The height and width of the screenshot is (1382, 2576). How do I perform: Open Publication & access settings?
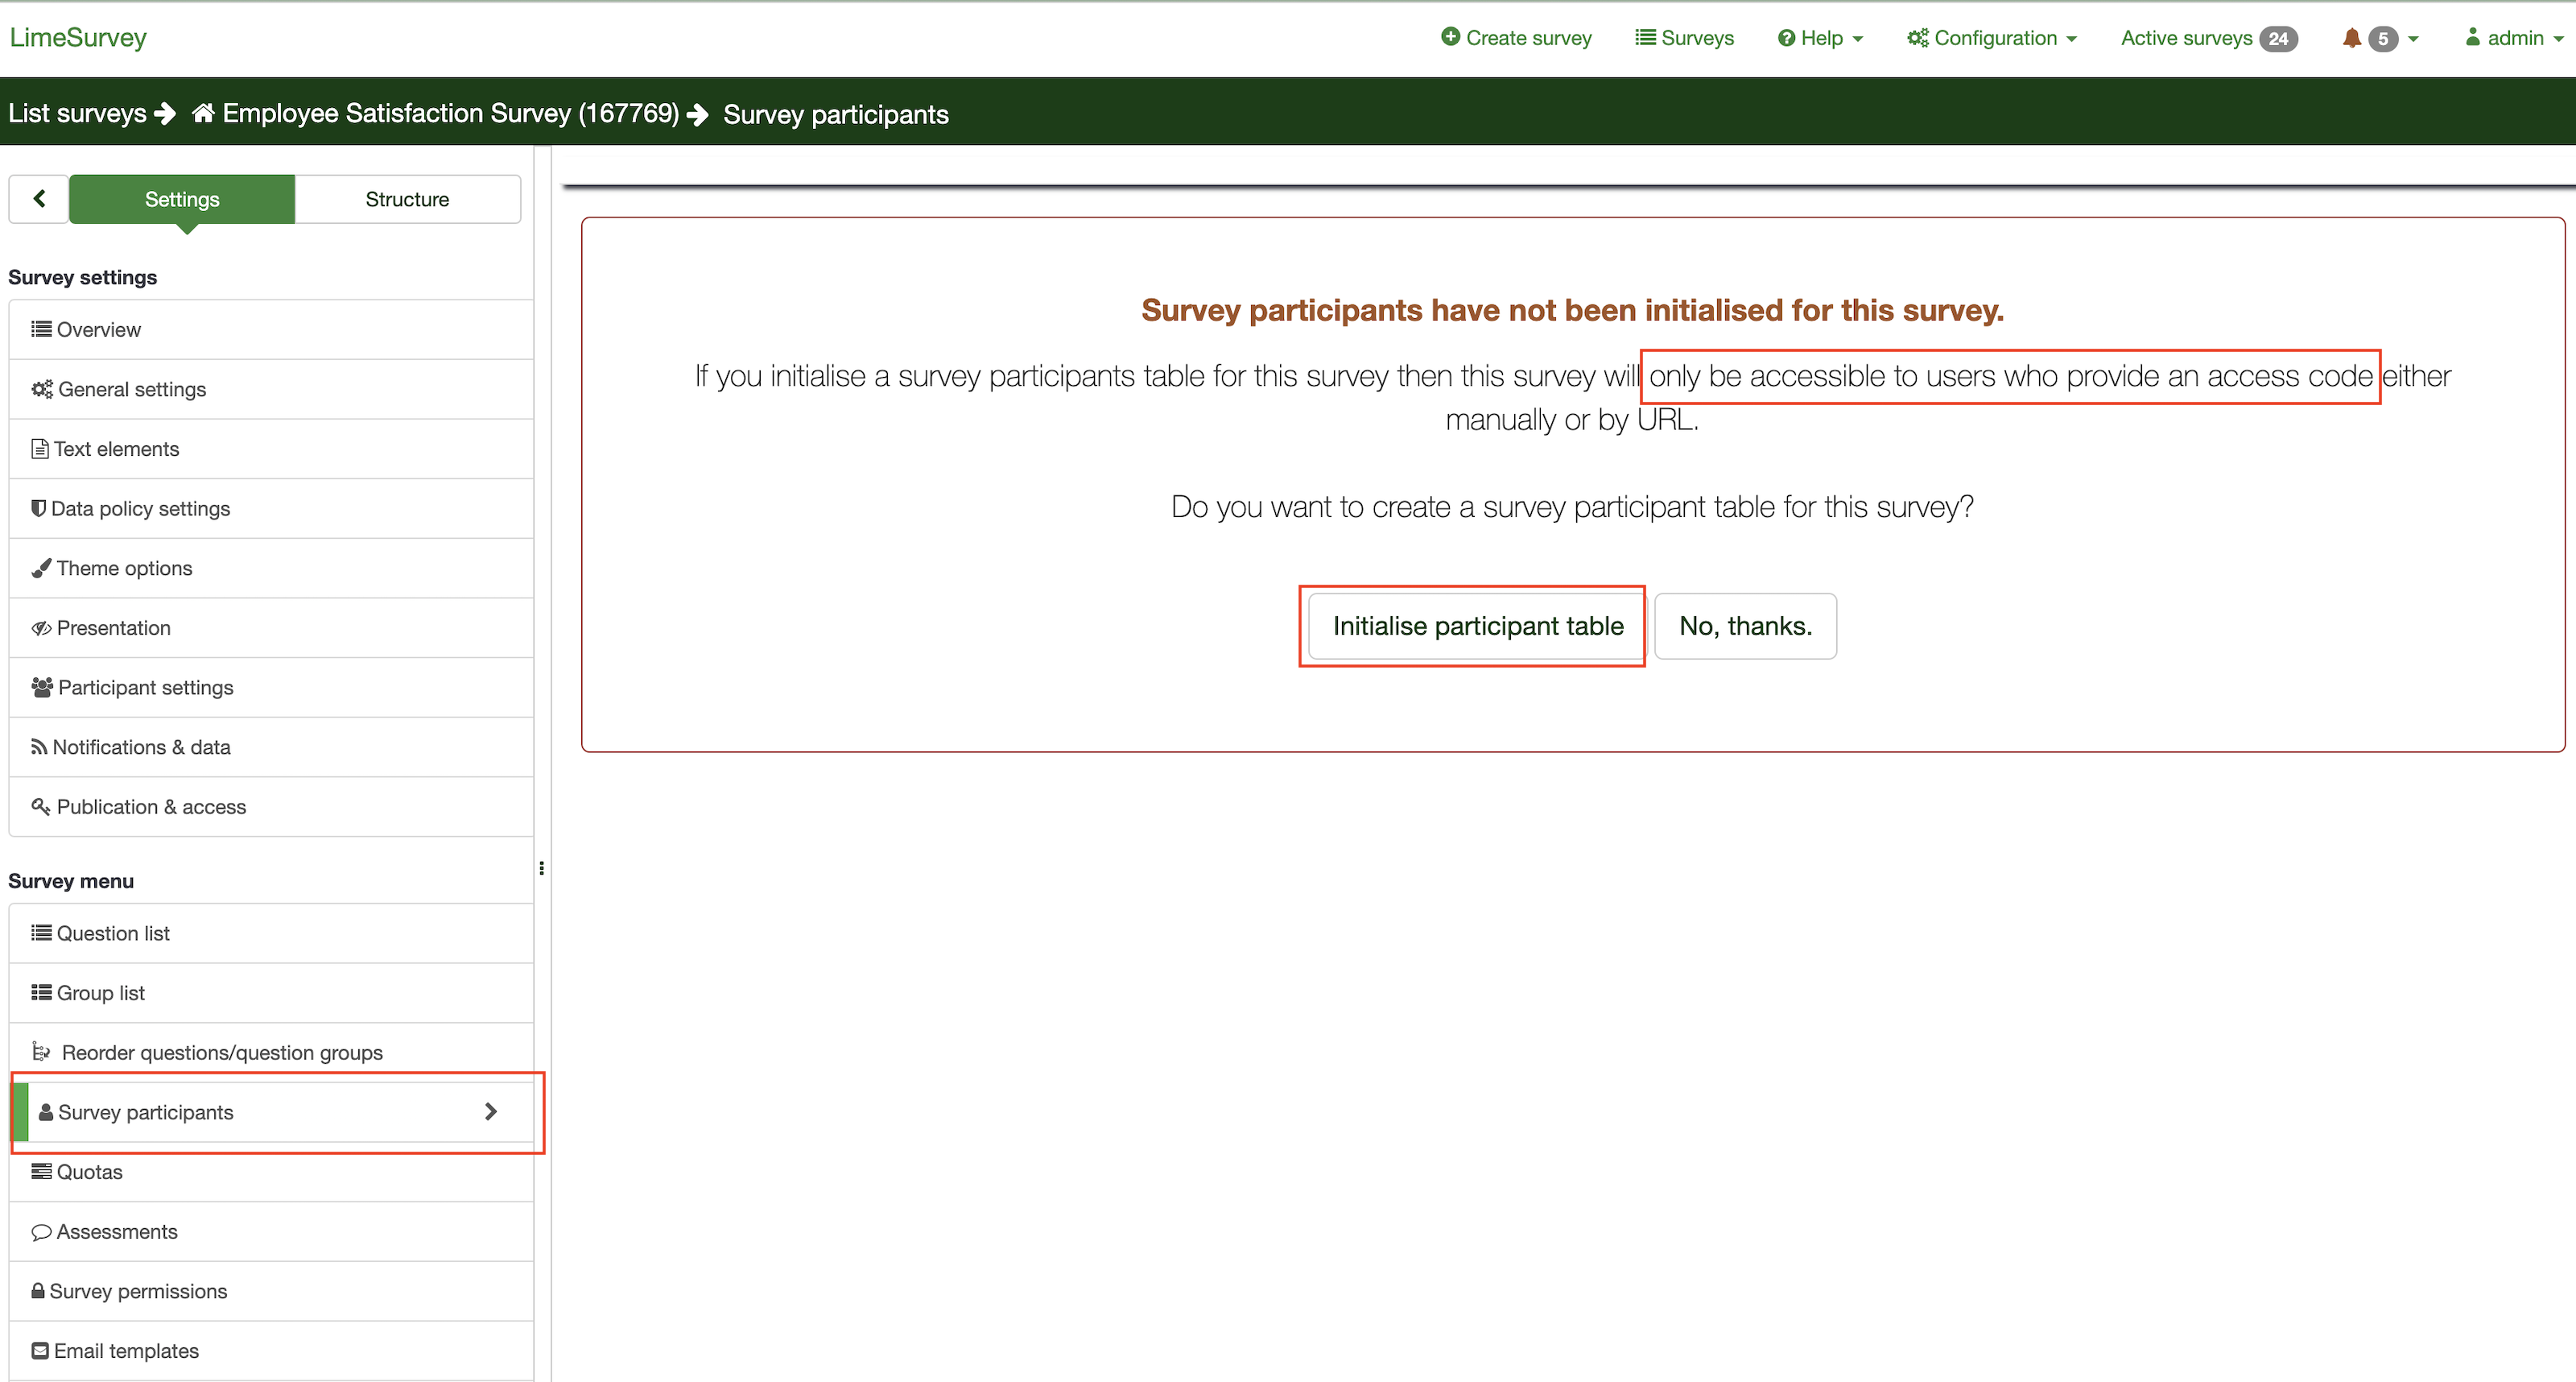tap(271, 807)
